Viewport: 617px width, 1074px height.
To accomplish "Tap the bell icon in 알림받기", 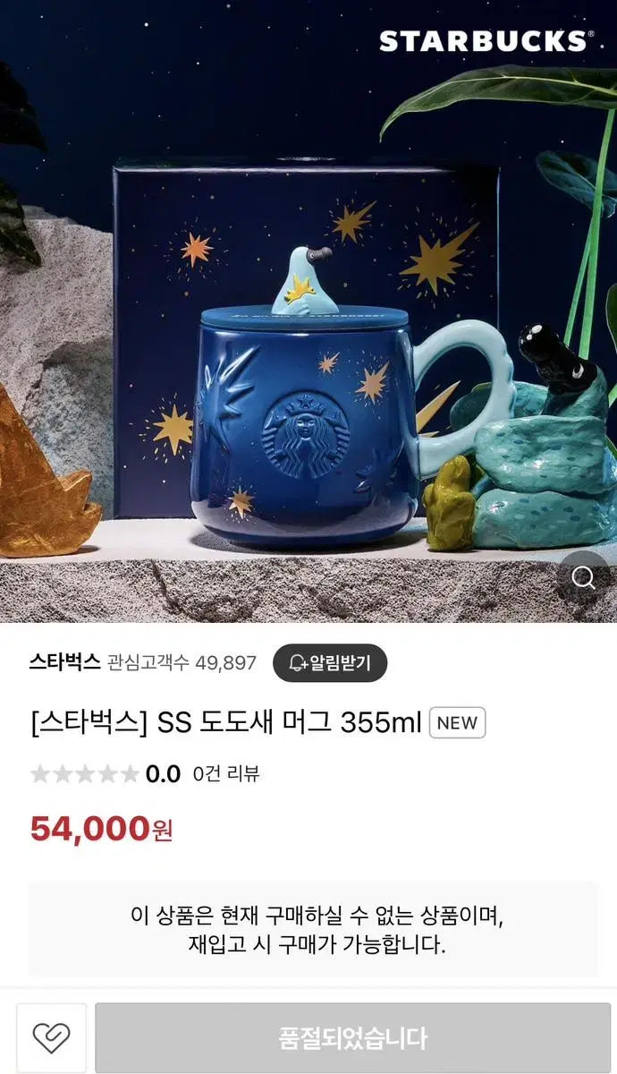I will tap(298, 663).
